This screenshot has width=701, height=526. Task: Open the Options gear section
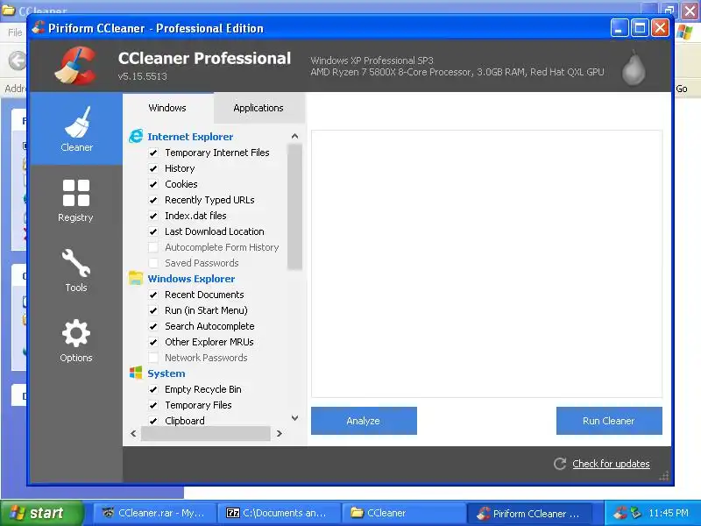75,340
